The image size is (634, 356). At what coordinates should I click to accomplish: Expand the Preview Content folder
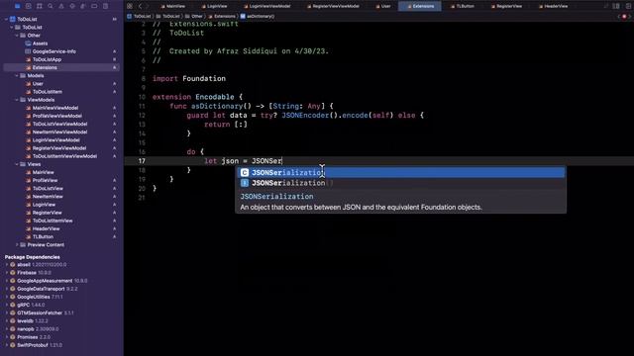17,245
